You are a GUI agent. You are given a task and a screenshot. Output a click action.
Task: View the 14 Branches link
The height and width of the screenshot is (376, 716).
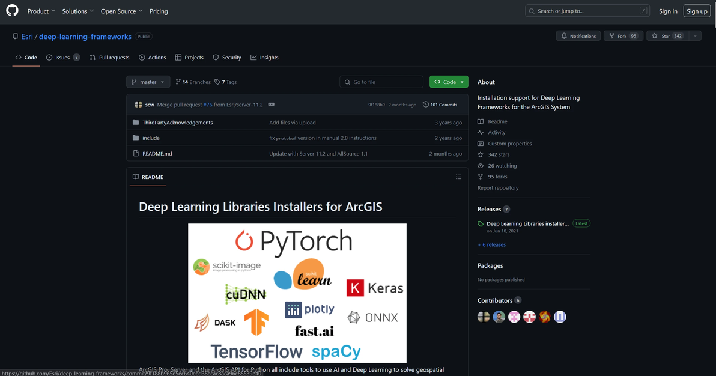pyautogui.click(x=193, y=82)
